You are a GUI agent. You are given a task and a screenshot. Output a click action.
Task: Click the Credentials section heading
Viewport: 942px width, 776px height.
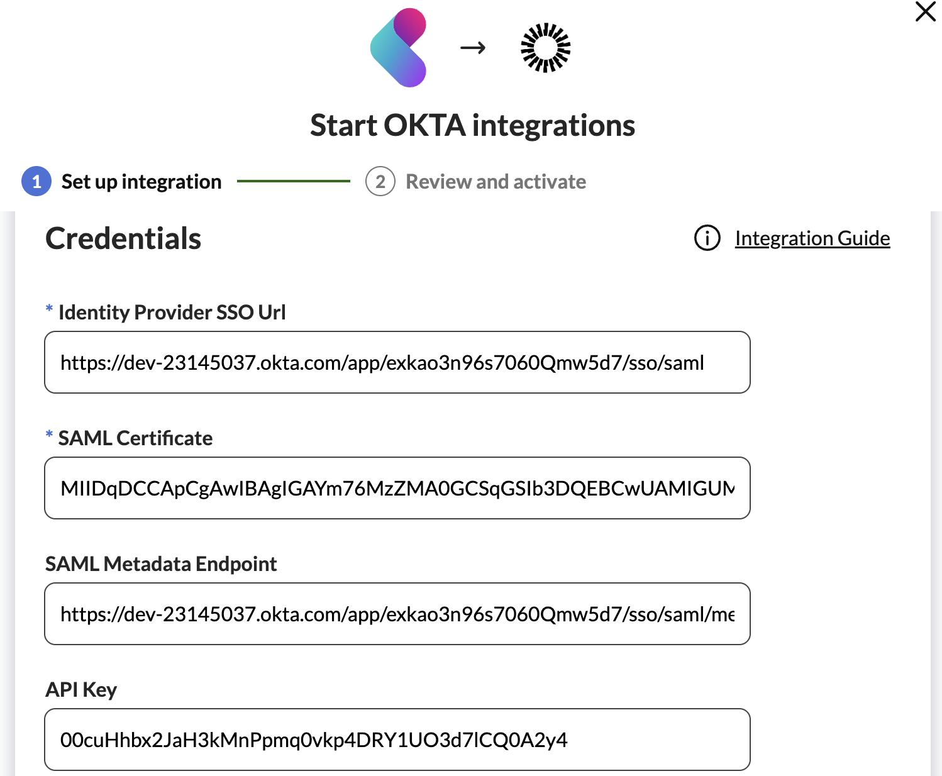(x=123, y=239)
